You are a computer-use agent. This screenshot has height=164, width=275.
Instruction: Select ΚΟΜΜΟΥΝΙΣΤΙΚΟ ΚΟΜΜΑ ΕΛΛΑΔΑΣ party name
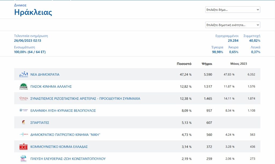(59, 147)
